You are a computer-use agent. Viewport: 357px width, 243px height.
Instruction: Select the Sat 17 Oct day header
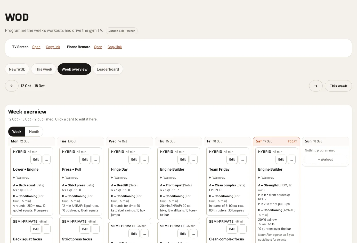tap(277, 141)
